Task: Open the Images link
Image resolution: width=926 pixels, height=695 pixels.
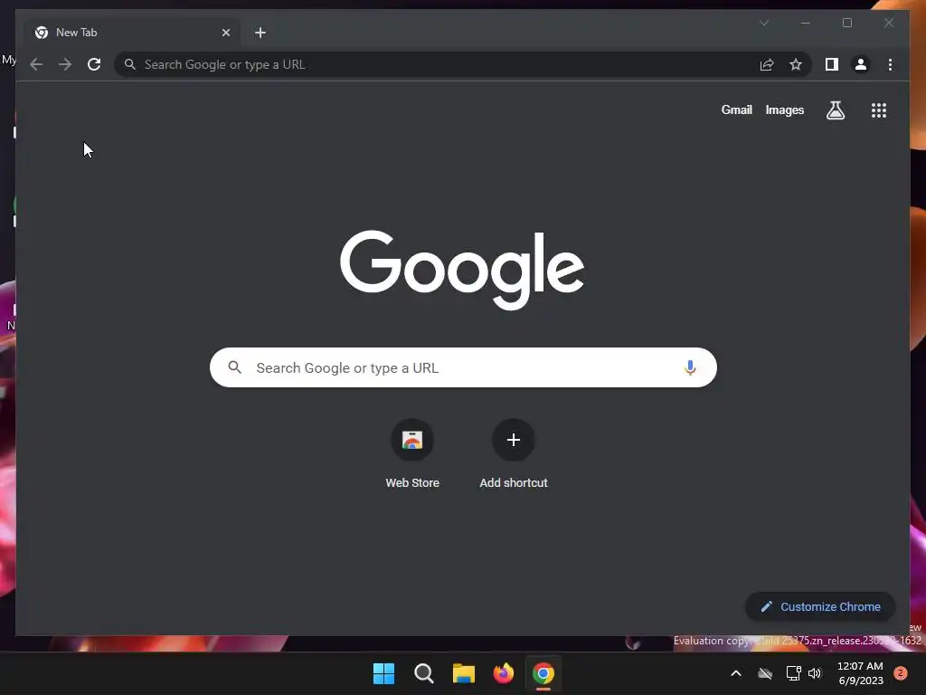Action: [x=784, y=109]
